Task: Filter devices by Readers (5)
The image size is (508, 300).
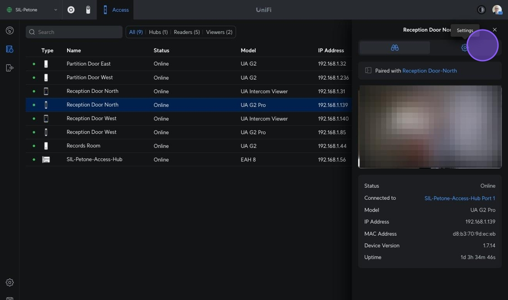Action: click(186, 32)
